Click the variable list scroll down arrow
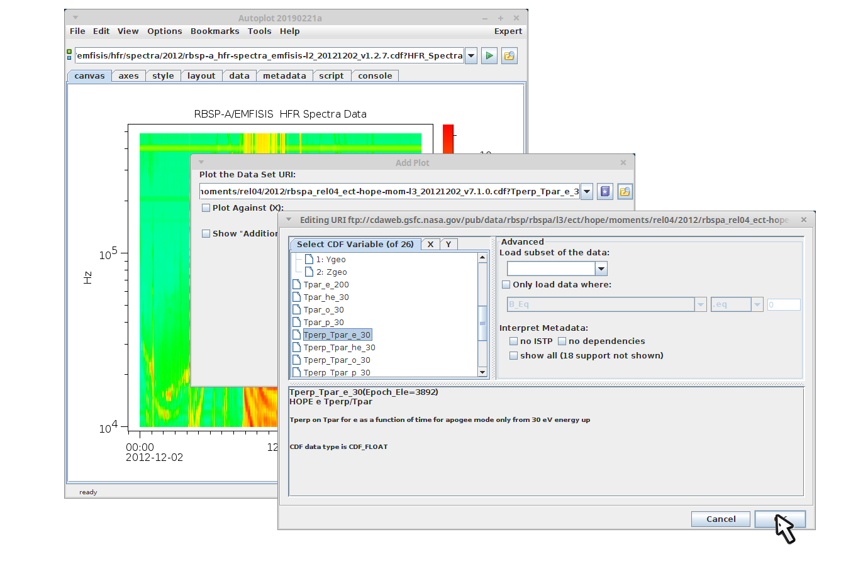Viewport: 846px width, 576px height. pyautogui.click(x=482, y=372)
